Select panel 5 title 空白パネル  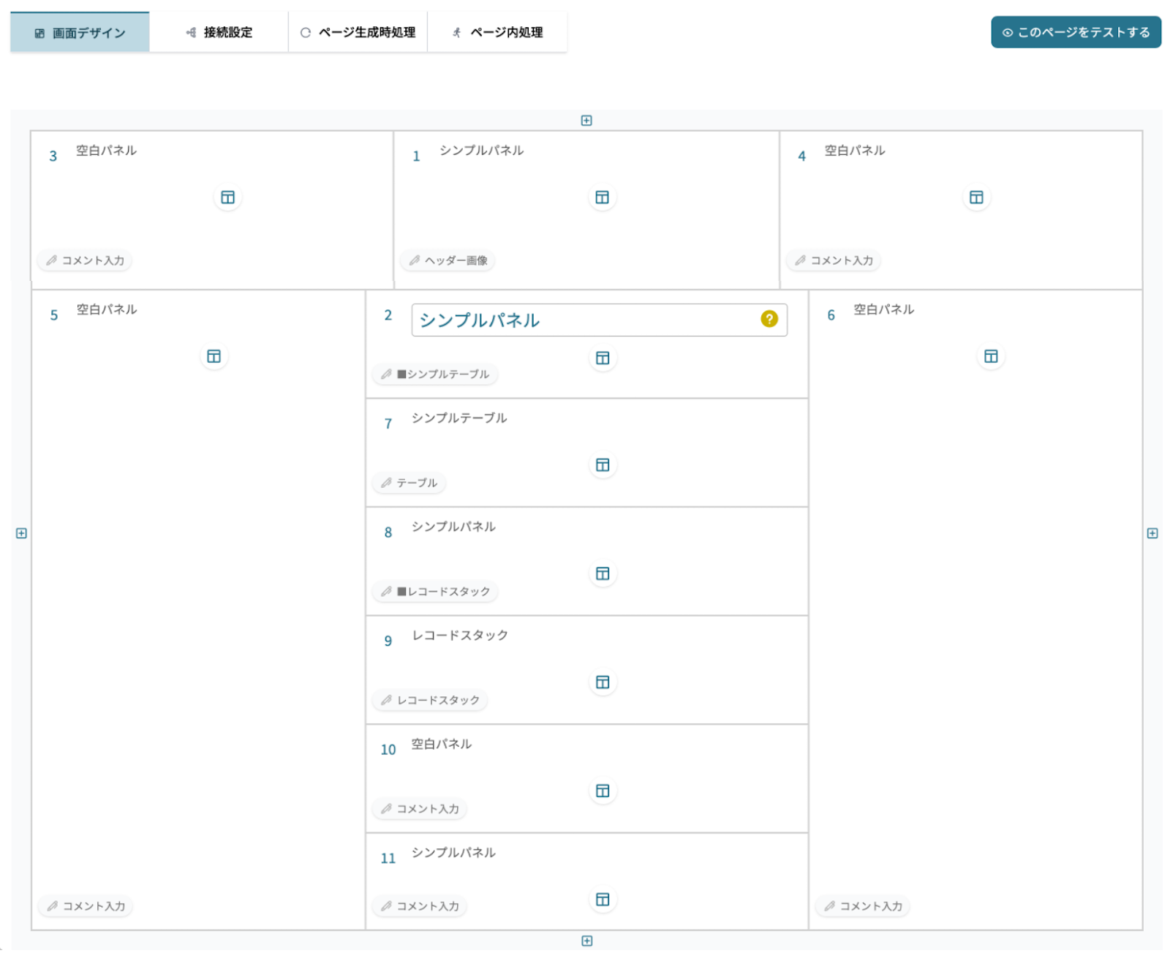click(107, 309)
